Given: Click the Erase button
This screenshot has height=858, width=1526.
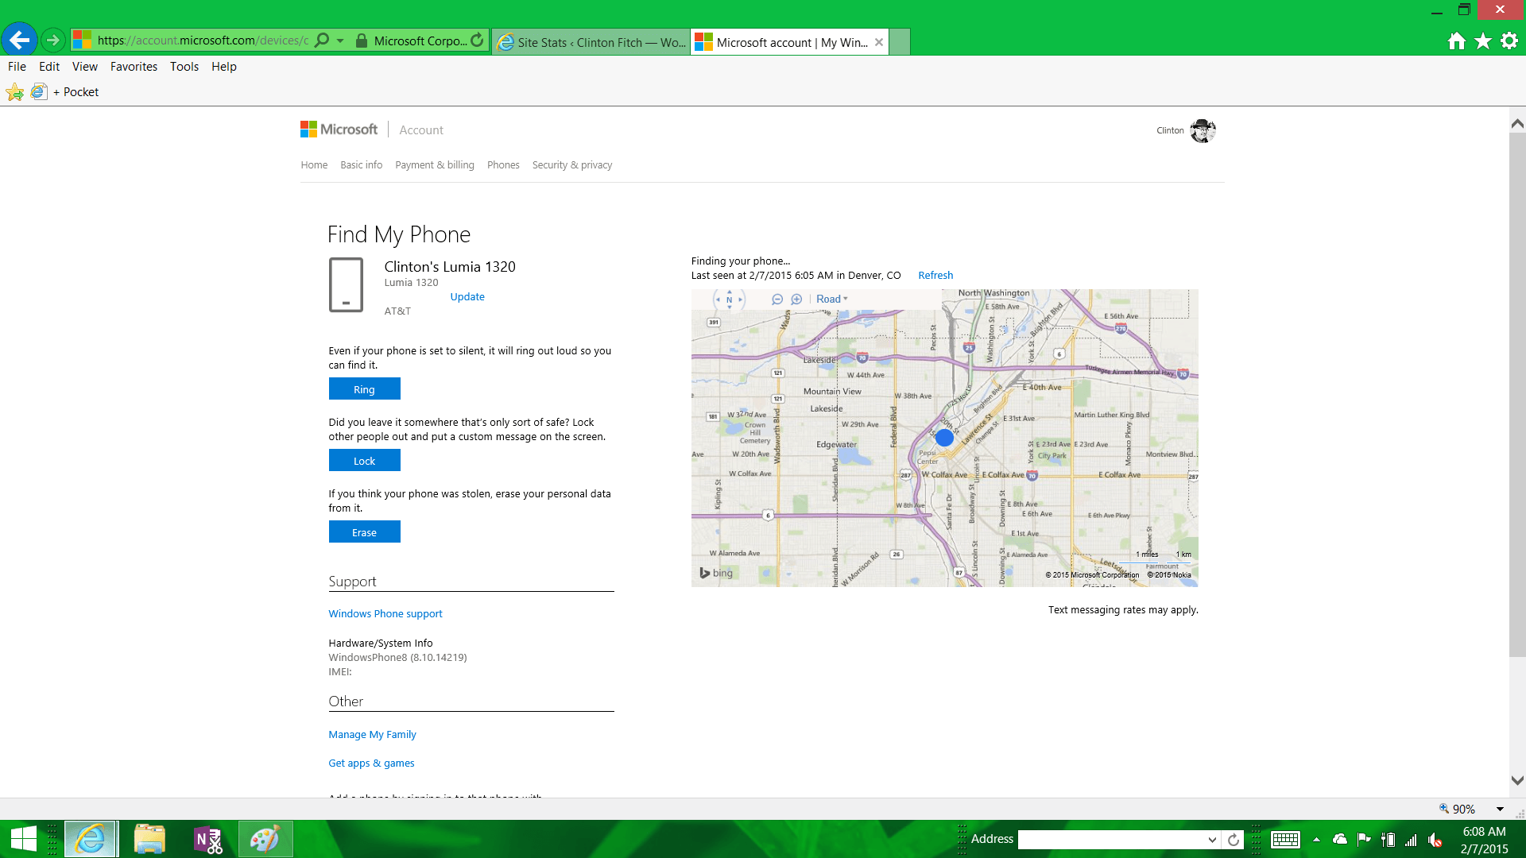Looking at the screenshot, I should pyautogui.click(x=365, y=532).
